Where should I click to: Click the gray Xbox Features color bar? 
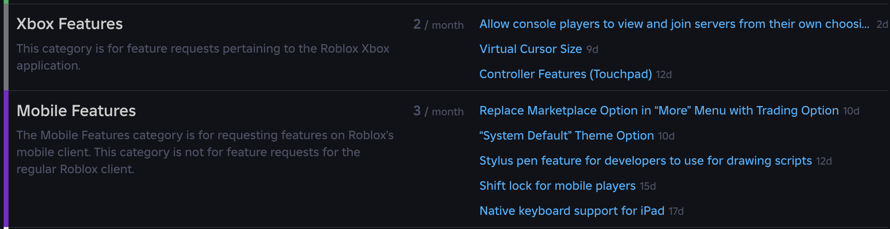coord(6,47)
